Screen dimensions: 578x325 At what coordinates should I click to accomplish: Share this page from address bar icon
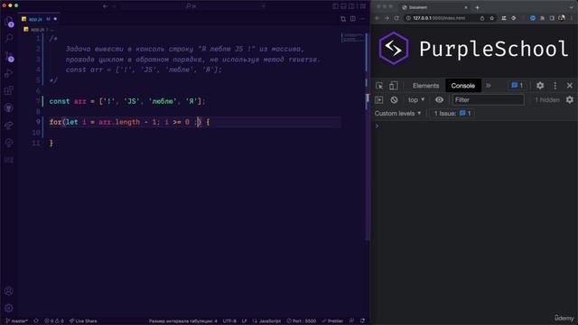click(x=482, y=18)
